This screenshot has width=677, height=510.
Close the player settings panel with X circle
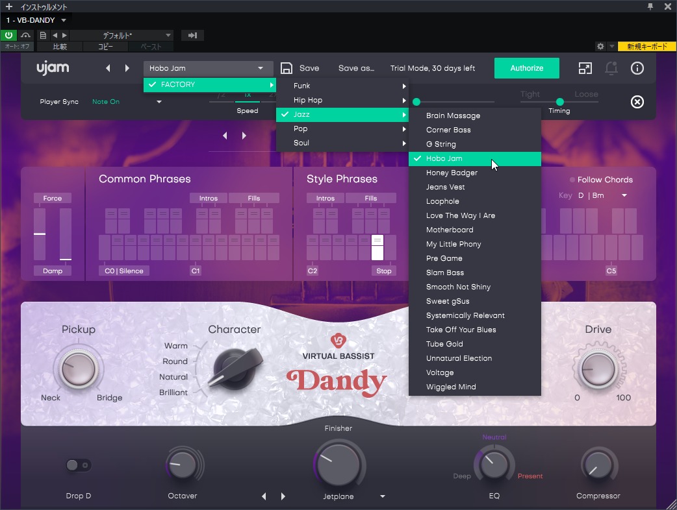click(637, 102)
